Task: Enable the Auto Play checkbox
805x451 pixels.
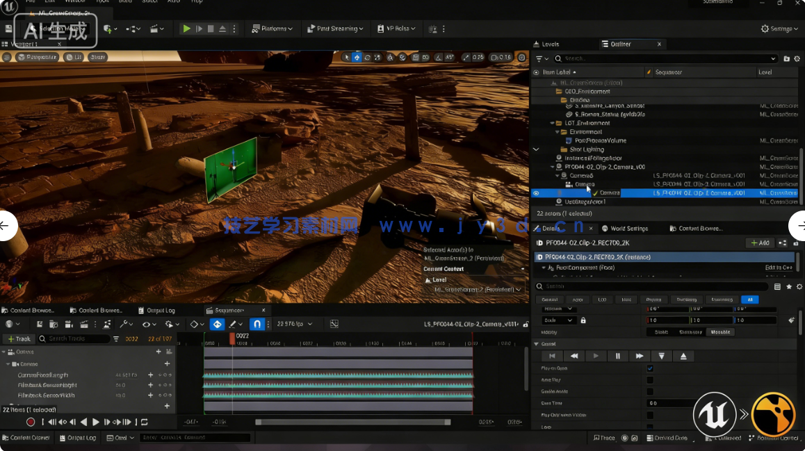Action: pos(650,380)
